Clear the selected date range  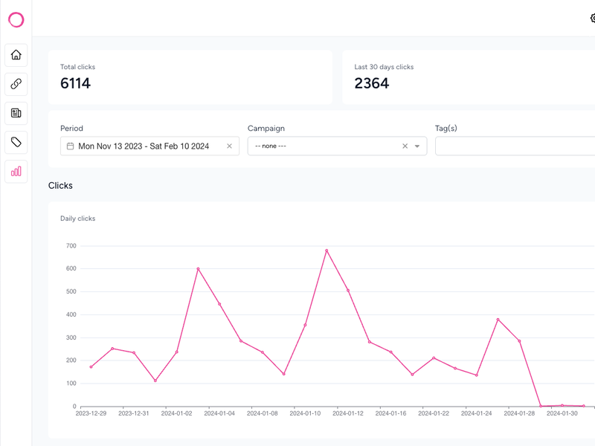231,146
